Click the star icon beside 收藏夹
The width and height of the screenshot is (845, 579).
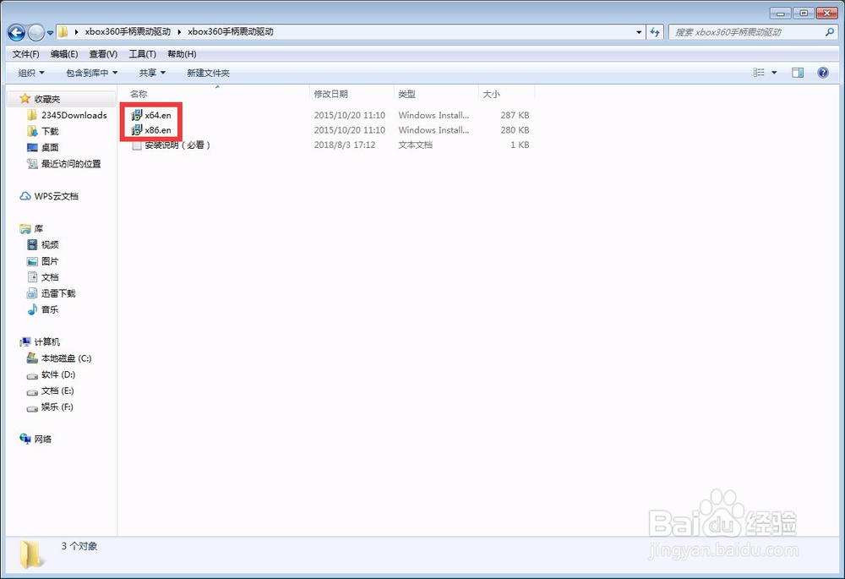25,99
